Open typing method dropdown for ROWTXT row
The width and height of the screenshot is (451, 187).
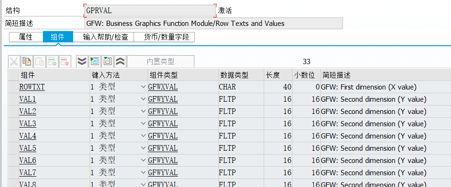coord(143,87)
